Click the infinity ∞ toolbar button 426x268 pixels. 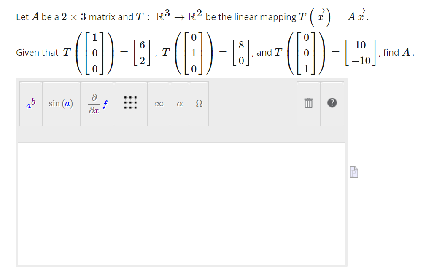point(159,104)
